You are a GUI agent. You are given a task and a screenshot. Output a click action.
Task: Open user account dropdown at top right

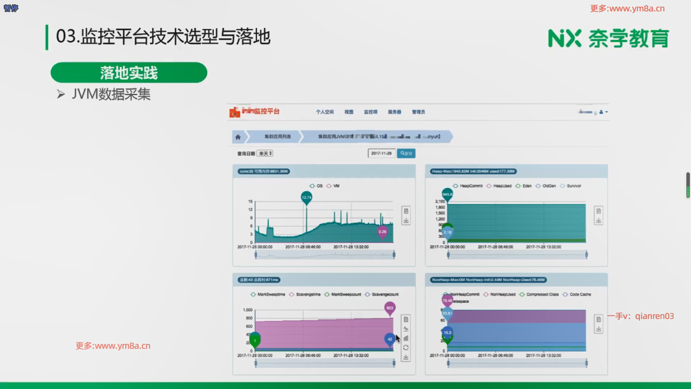click(604, 112)
